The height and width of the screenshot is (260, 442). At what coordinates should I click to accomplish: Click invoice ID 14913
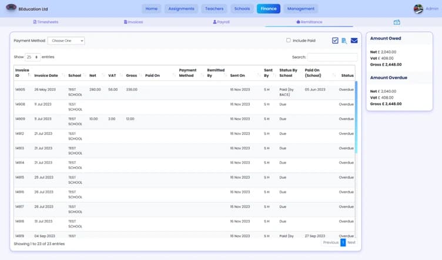(x=20, y=148)
